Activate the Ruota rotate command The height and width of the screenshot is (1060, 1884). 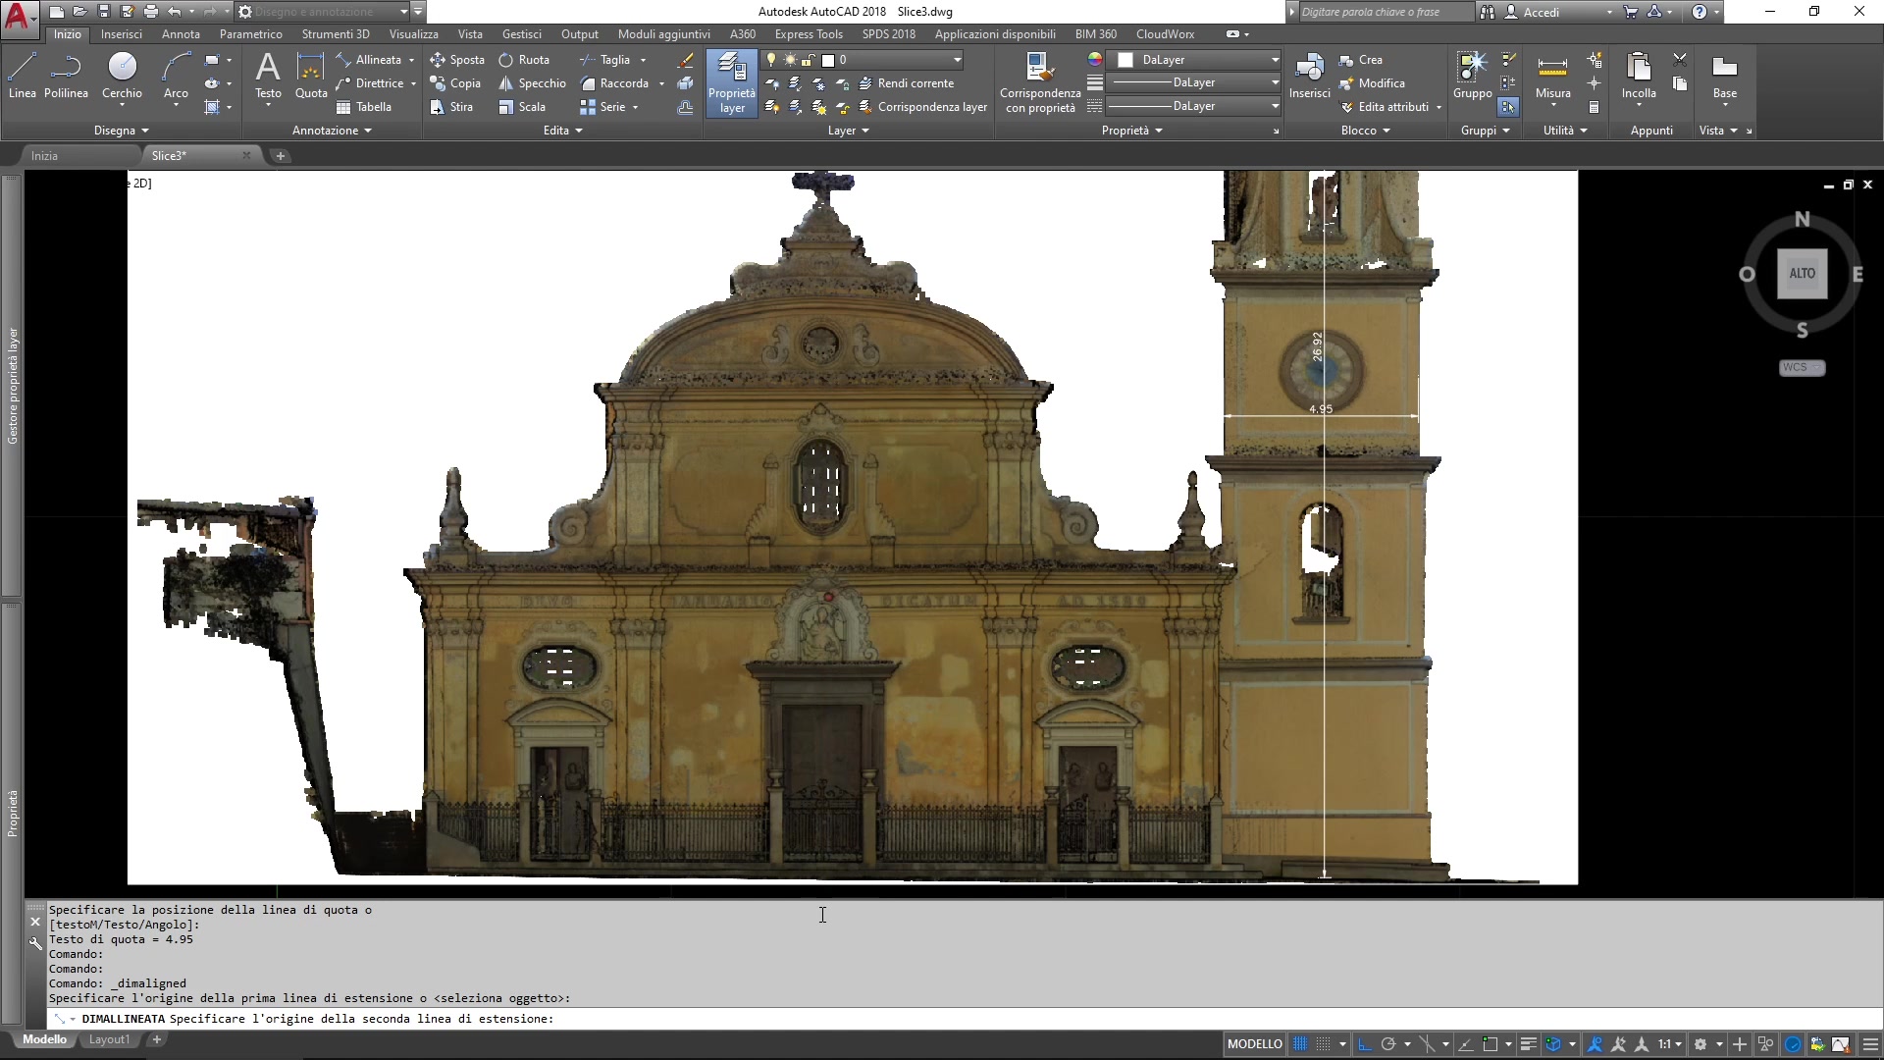coord(524,60)
